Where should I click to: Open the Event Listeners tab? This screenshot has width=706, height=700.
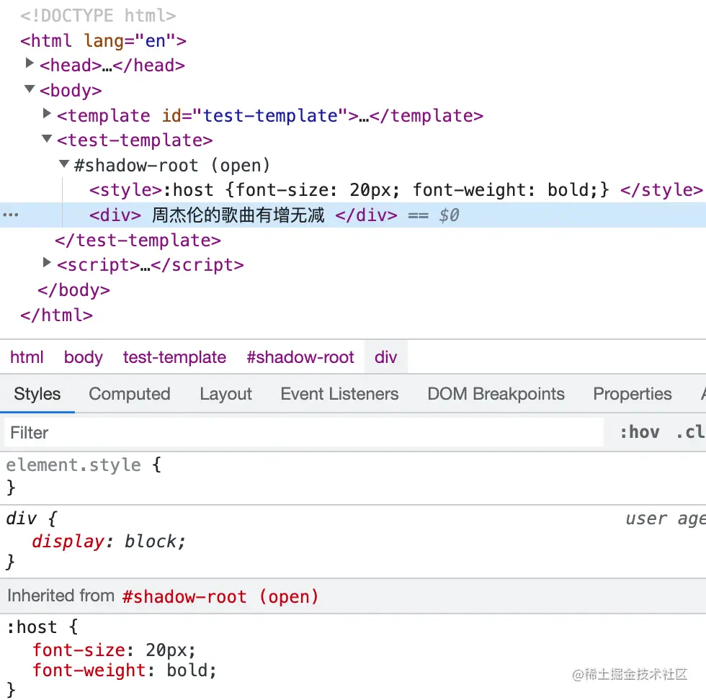339,394
